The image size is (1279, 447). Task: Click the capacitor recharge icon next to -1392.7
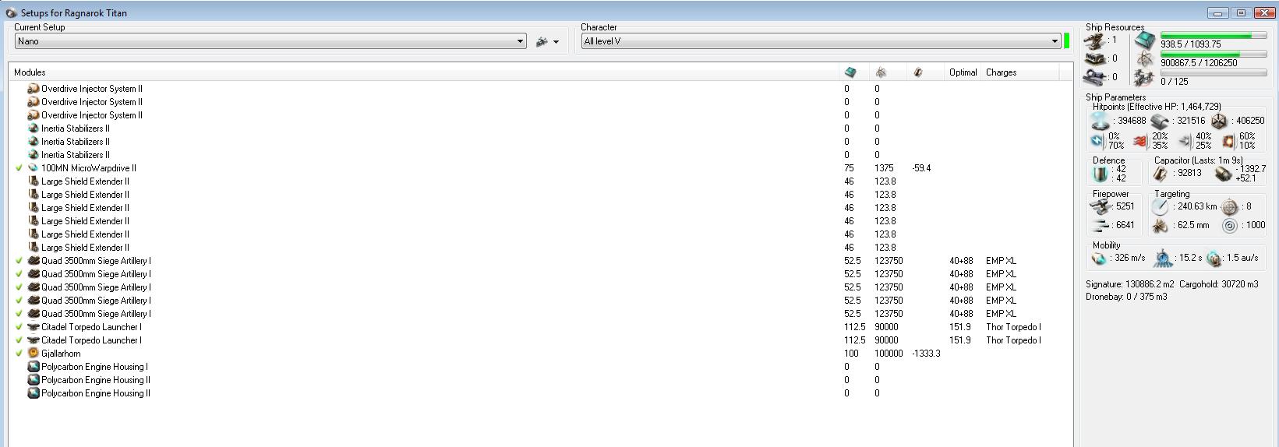(x=1222, y=174)
